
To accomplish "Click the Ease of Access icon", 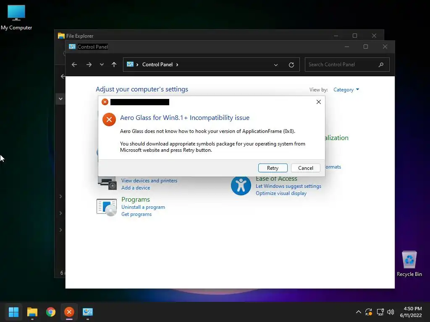I will click(x=241, y=185).
